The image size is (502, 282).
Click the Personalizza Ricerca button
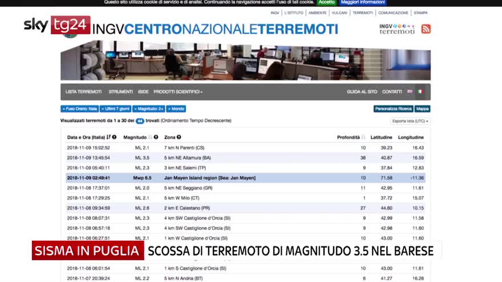pyautogui.click(x=393, y=108)
